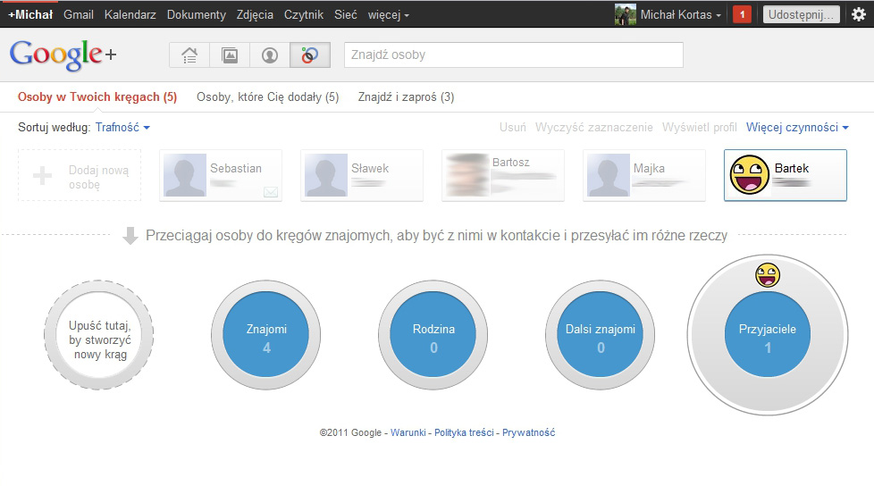Click the Znajomi circle
The width and height of the screenshot is (874, 486).
pos(266,338)
